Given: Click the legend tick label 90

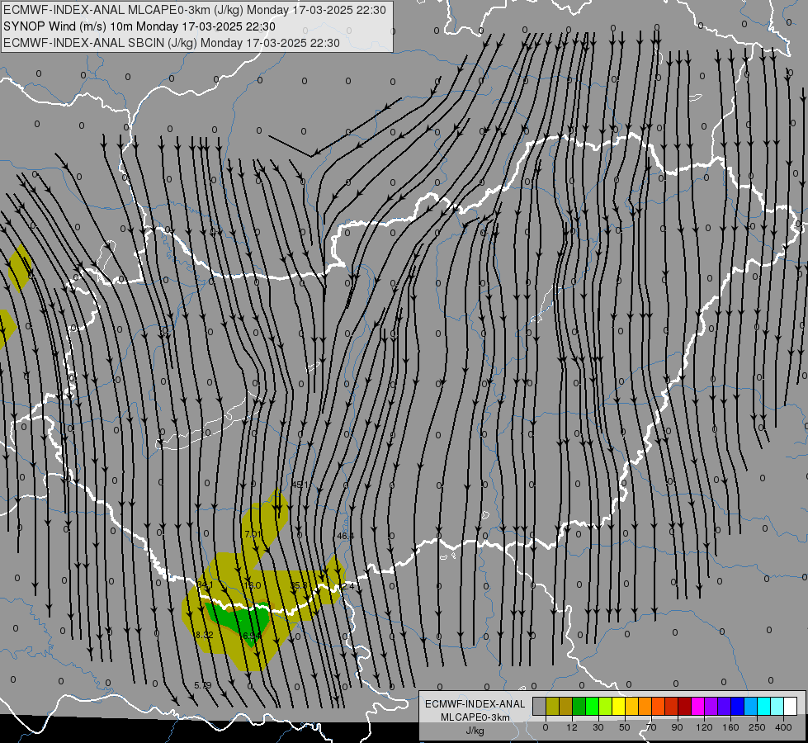Looking at the screenshot, I should 677,727.
